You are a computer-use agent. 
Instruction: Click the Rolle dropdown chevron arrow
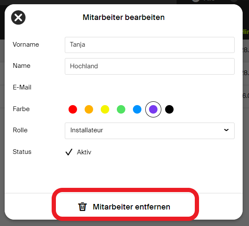tap(226, 130)
